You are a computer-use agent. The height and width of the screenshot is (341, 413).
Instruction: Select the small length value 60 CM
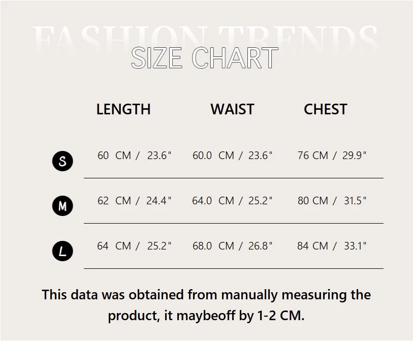click(114, 156)
